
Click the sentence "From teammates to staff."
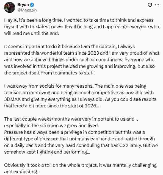point(68,73)
